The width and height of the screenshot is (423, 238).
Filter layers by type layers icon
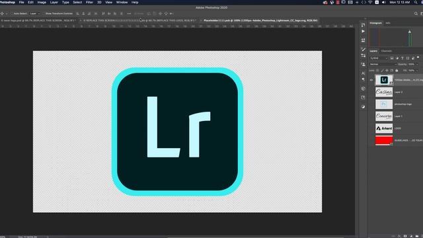coord(403,58)
